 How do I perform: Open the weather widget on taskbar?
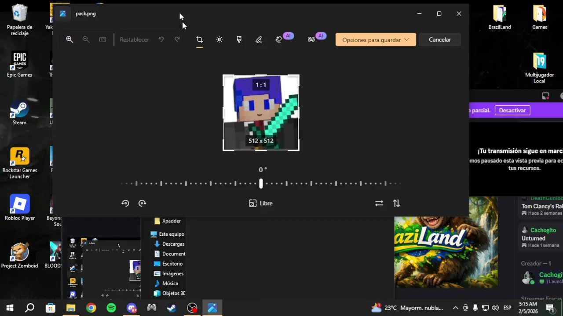pos(407,308)
